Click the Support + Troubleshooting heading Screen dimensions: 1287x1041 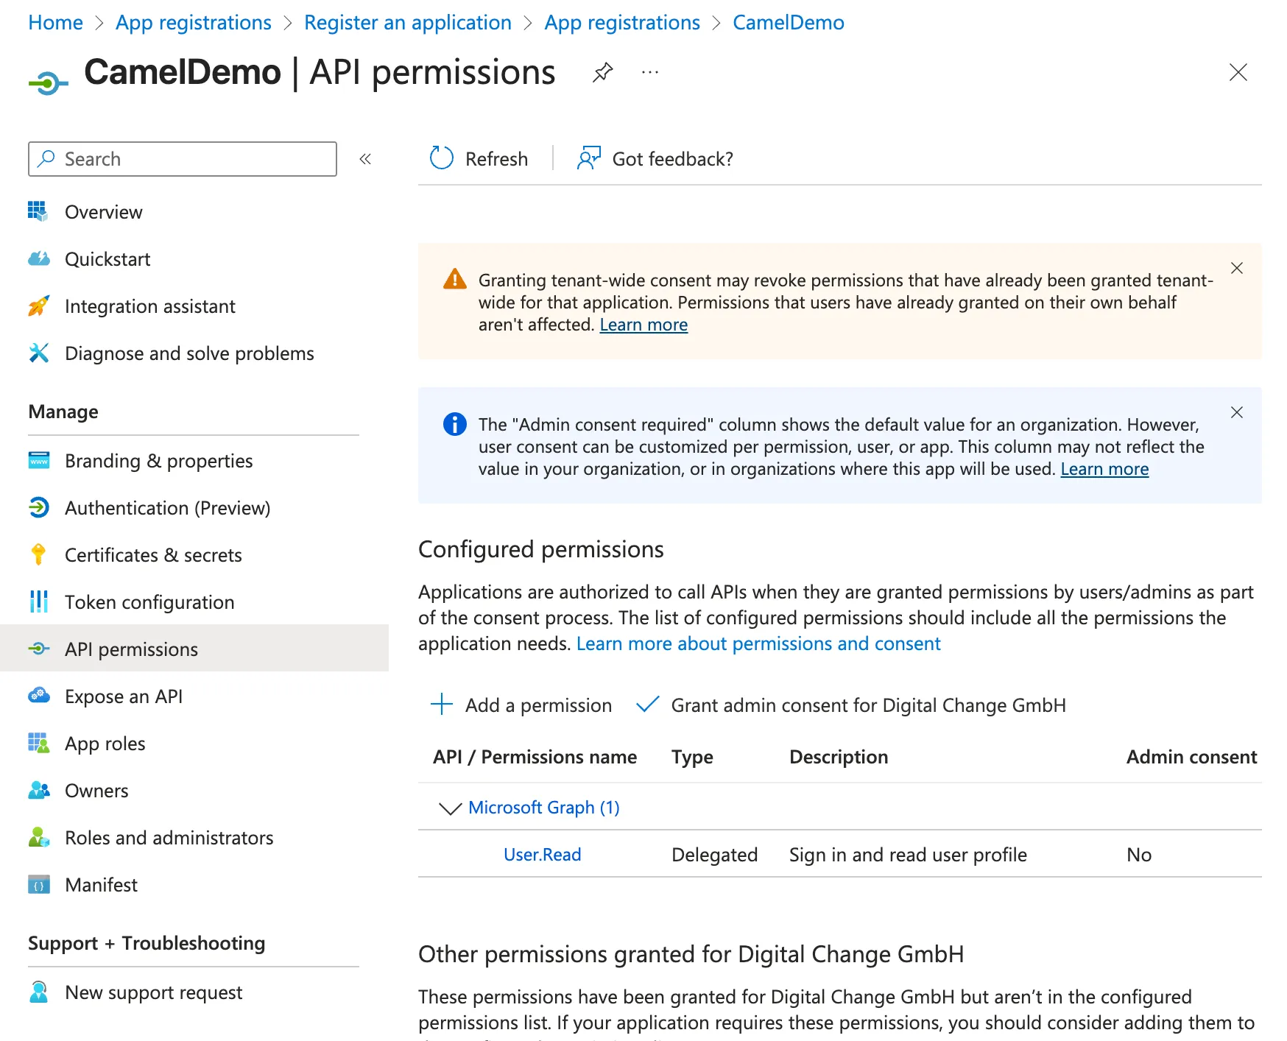coord(147,943)
